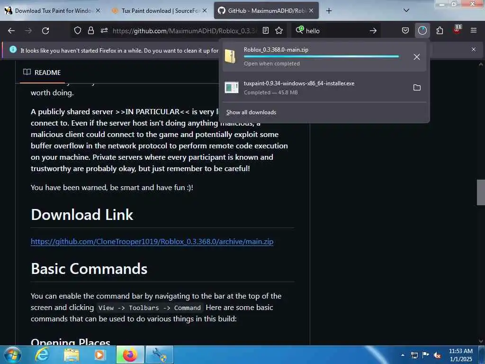This screenshot has height=364, width=485.
Task: Reload the current GitHub page
Action: click(45, 31)
